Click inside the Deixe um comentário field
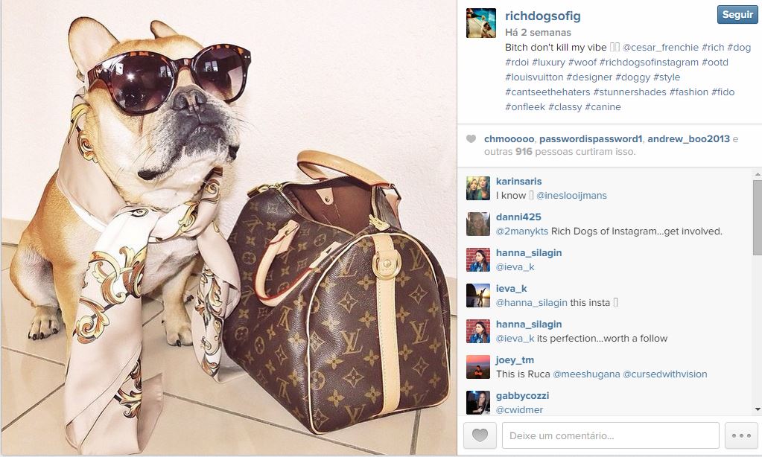Image resolution: width=762 pixels, height=457 pixels. point(610,435)
